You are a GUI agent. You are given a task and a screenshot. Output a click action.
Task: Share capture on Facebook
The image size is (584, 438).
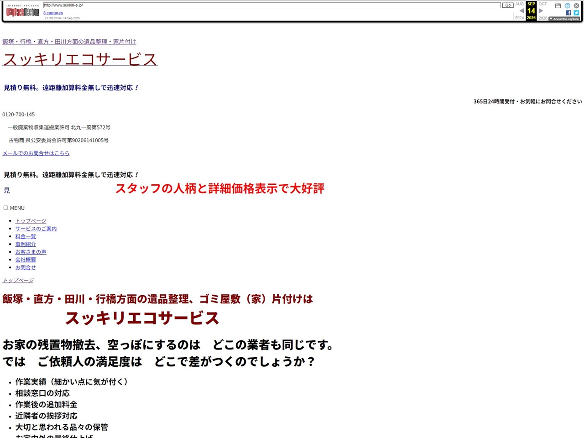[x=568, y=13]
